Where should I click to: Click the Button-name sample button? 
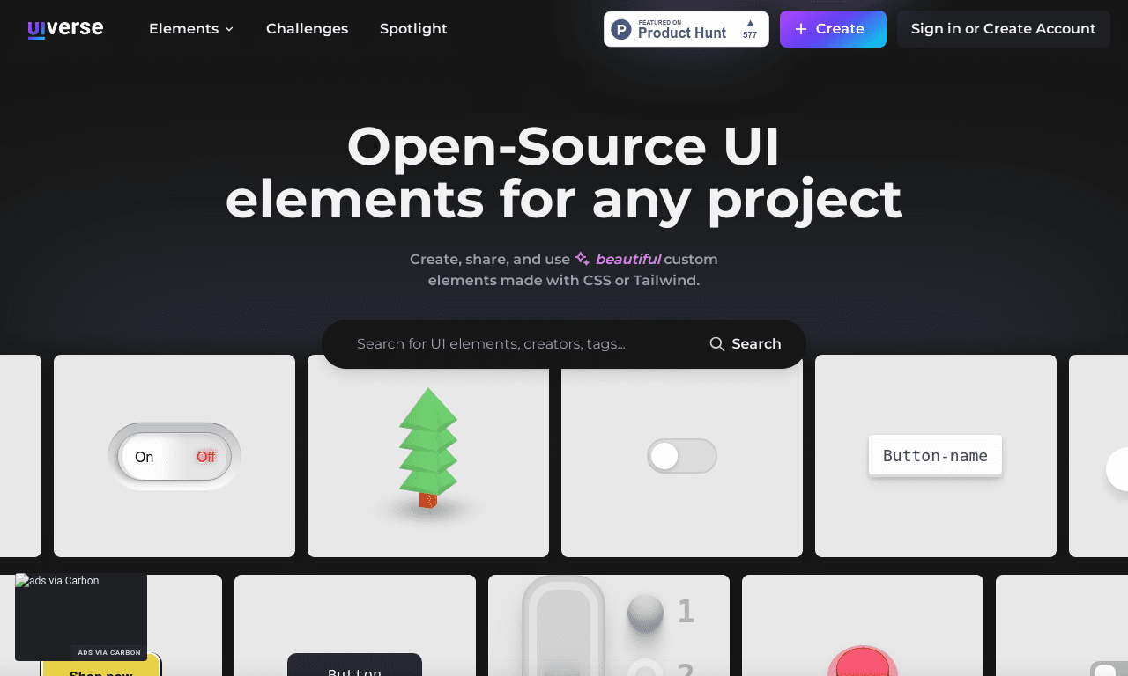(935, 455)
